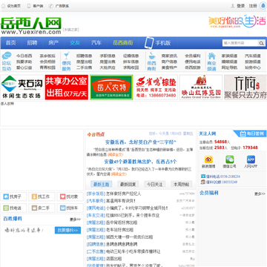The height and width of the screenshot is (267, 267).
Task: Click the 设为首页 home icon link
Action: (x=3, y=6)
